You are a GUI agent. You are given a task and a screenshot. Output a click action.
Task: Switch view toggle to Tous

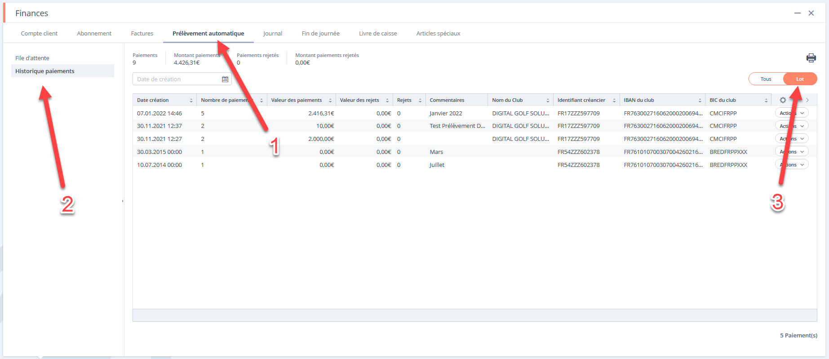tap(766, 79)
